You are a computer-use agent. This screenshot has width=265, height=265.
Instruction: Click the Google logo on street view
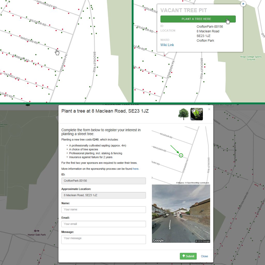tap(158, 240)
